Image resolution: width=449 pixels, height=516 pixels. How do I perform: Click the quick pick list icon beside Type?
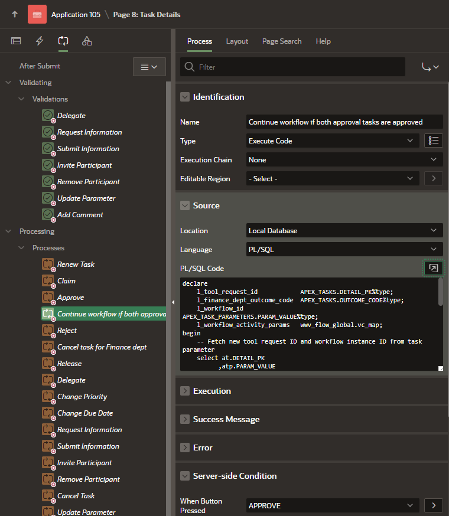point(433,141)
